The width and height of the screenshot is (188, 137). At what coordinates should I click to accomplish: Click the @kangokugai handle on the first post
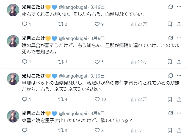(73, 7)
